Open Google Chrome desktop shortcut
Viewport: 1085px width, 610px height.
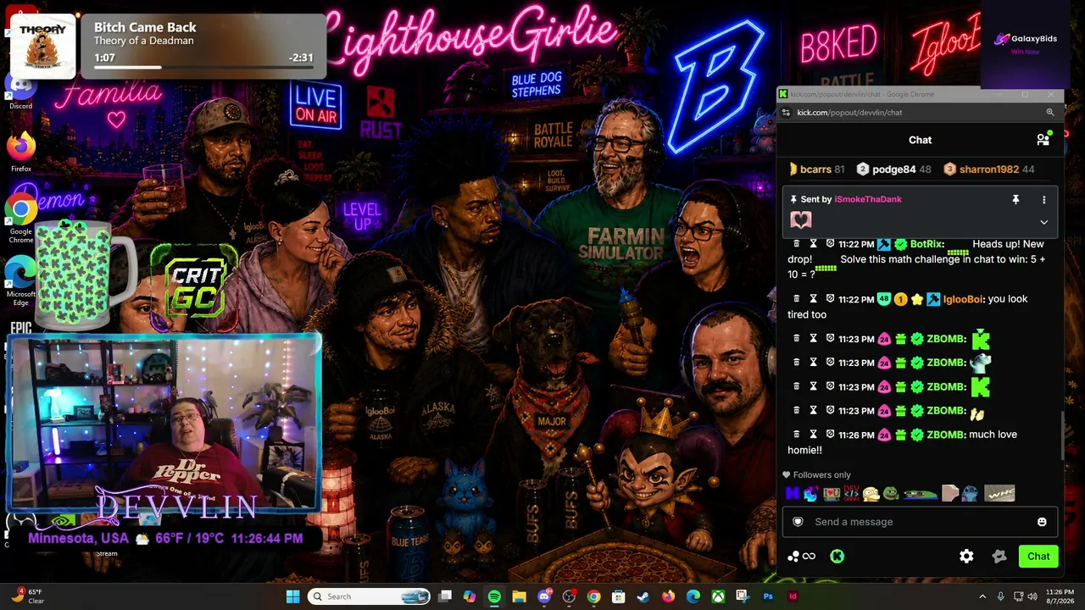coord(21,220)
